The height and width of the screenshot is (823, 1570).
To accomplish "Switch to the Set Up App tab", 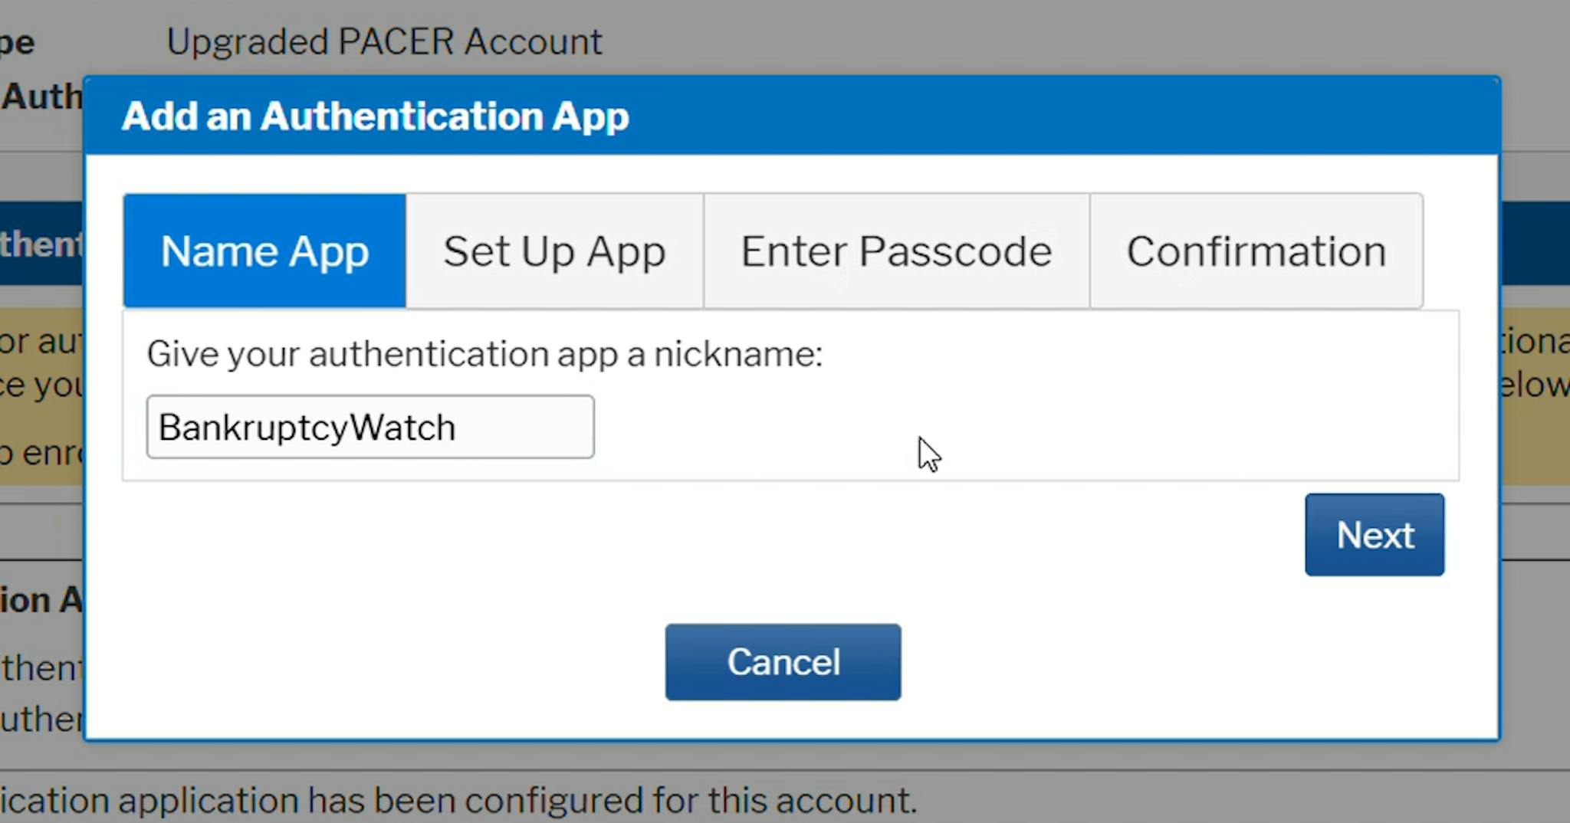I will 553,251.
